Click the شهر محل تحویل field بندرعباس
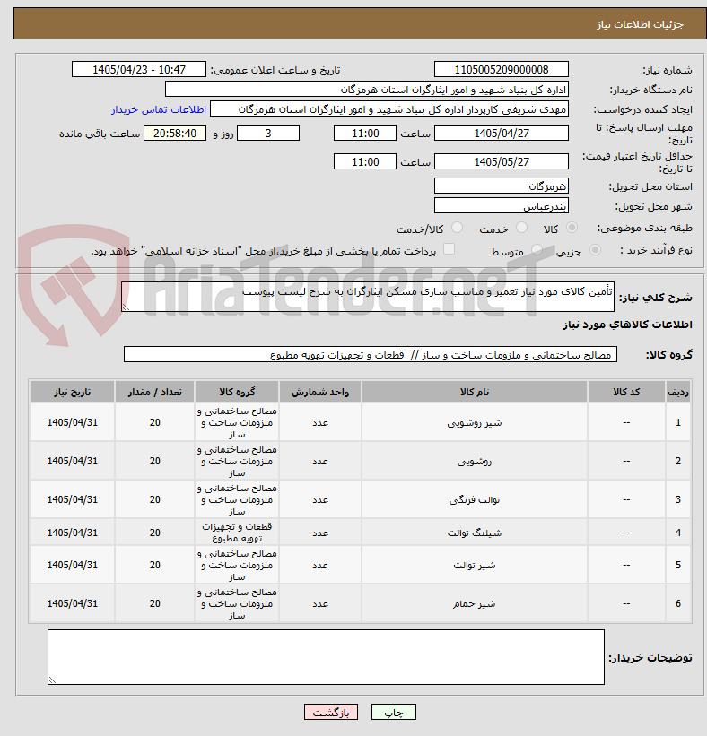707x736 pixels. [502, 206]
